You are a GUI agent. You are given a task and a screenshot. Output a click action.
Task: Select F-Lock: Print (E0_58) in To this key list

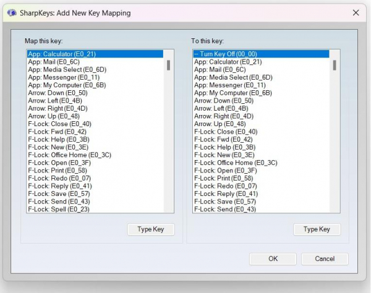point(261,178)
